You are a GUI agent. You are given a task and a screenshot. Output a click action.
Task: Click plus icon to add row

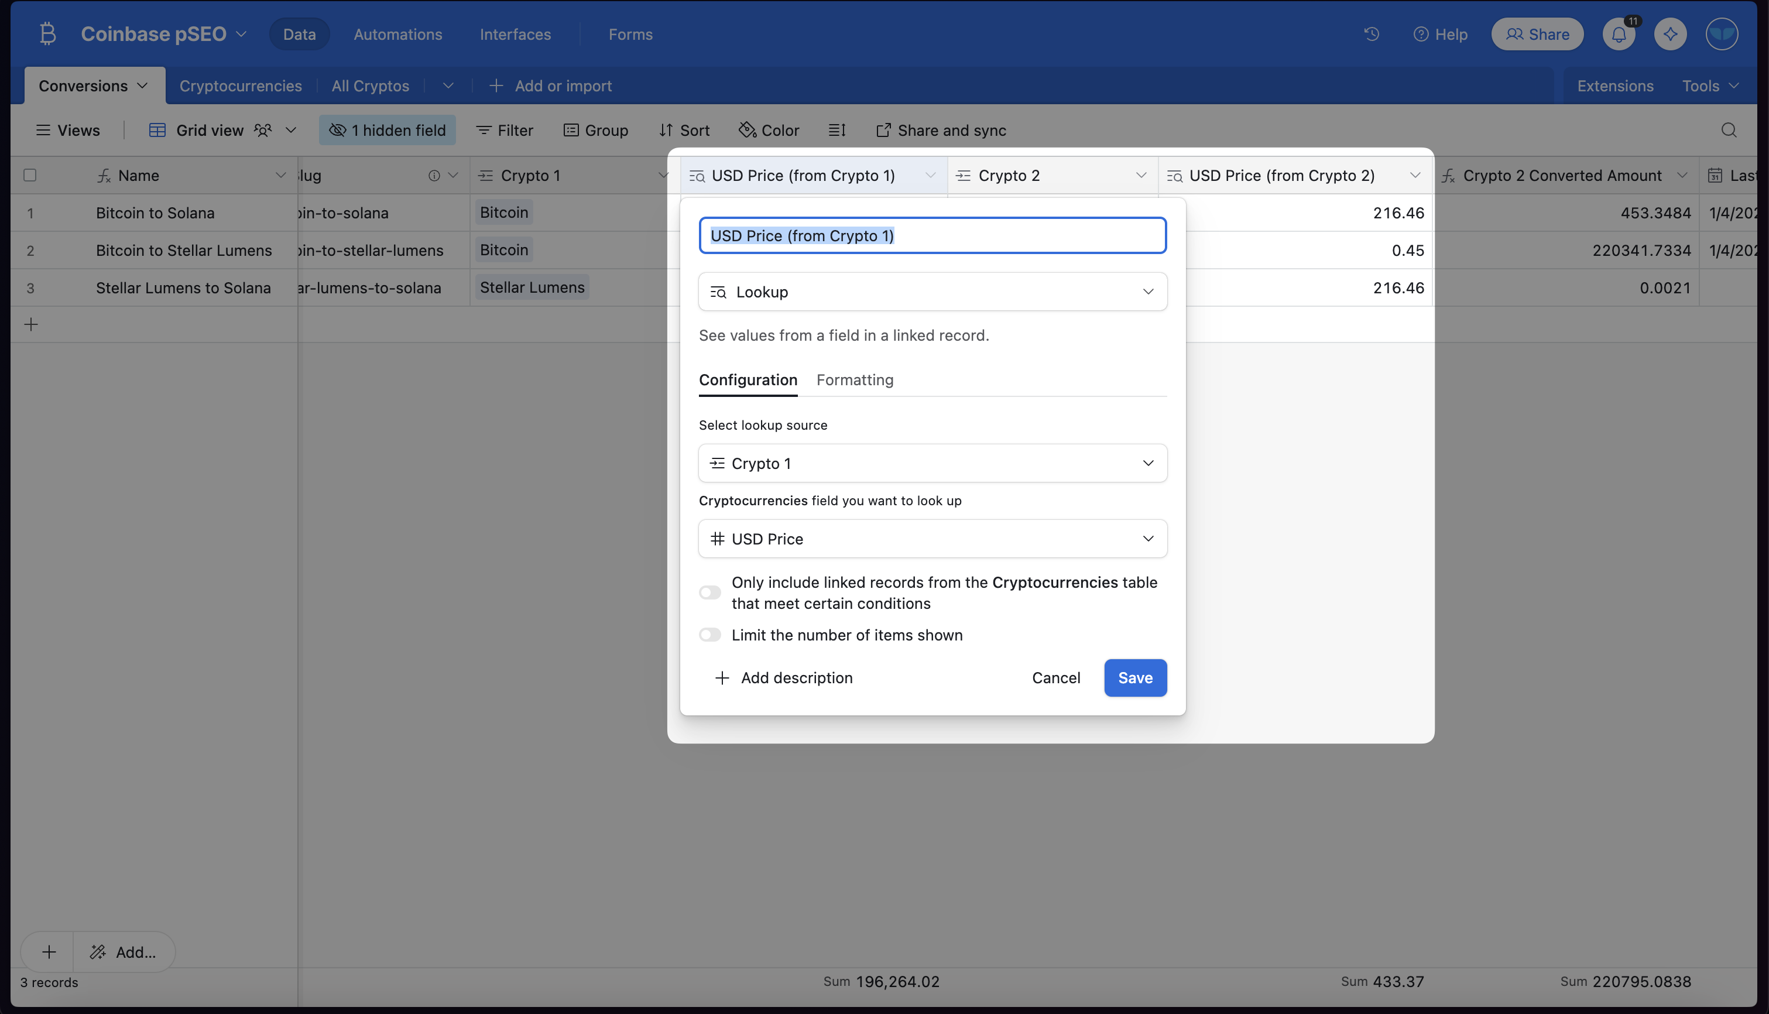coord(32,324)
